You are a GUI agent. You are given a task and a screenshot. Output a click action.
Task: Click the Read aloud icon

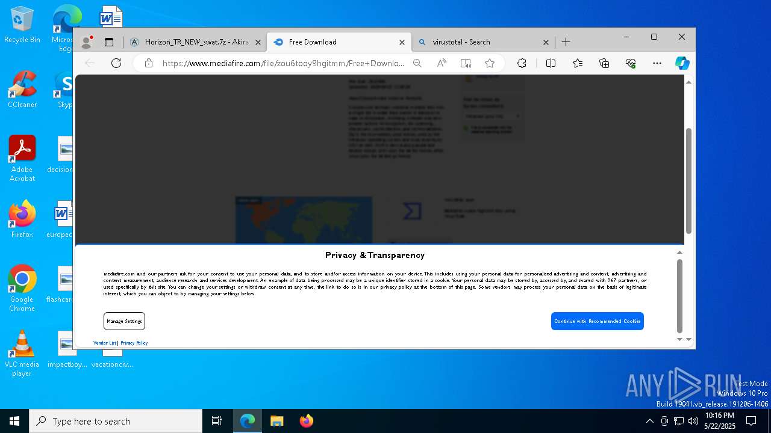[442, 63]
